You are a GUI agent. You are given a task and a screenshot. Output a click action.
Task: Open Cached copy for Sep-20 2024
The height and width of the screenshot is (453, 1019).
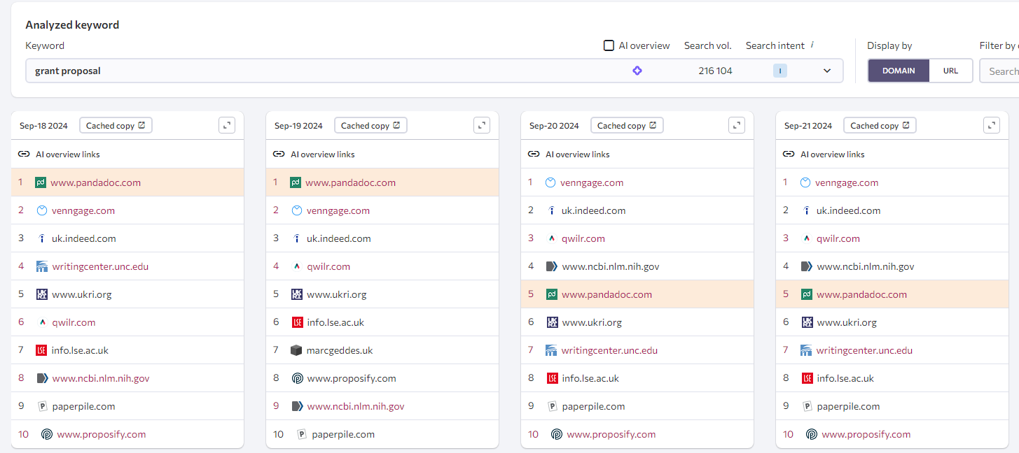tap(626, 126)
